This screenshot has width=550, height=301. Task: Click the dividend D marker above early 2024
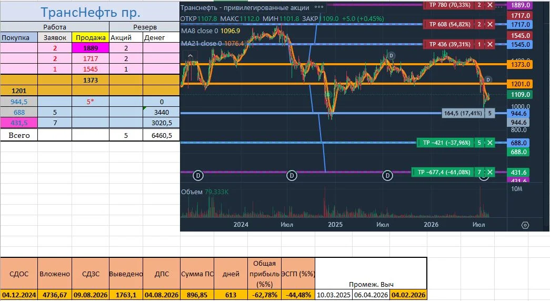(198, 175)
